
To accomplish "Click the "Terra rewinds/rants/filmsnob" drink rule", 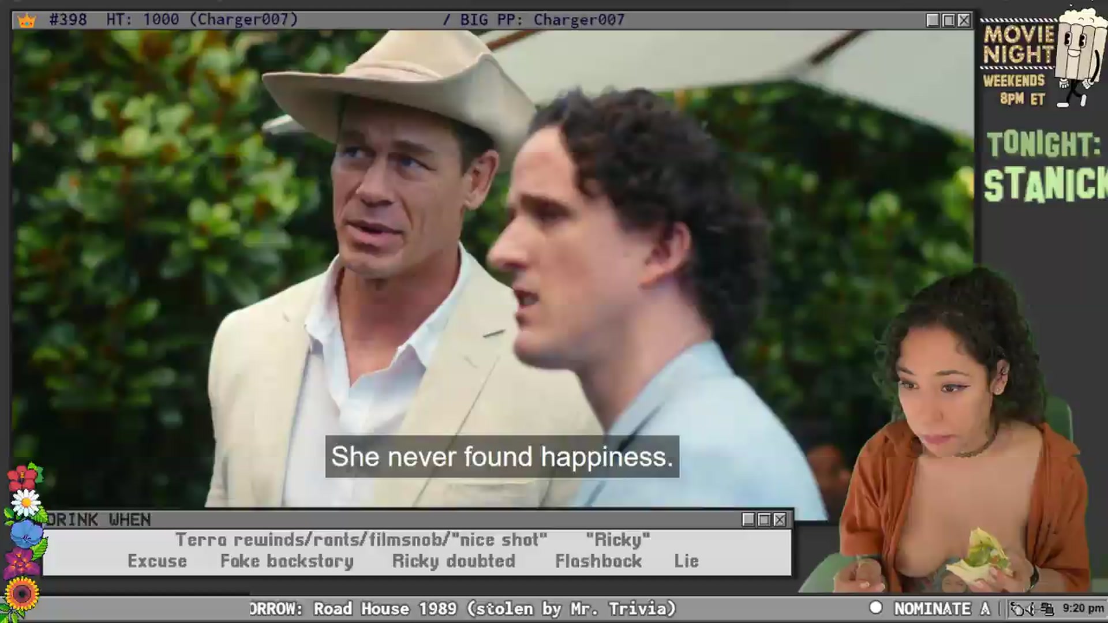I will [361, 540].
